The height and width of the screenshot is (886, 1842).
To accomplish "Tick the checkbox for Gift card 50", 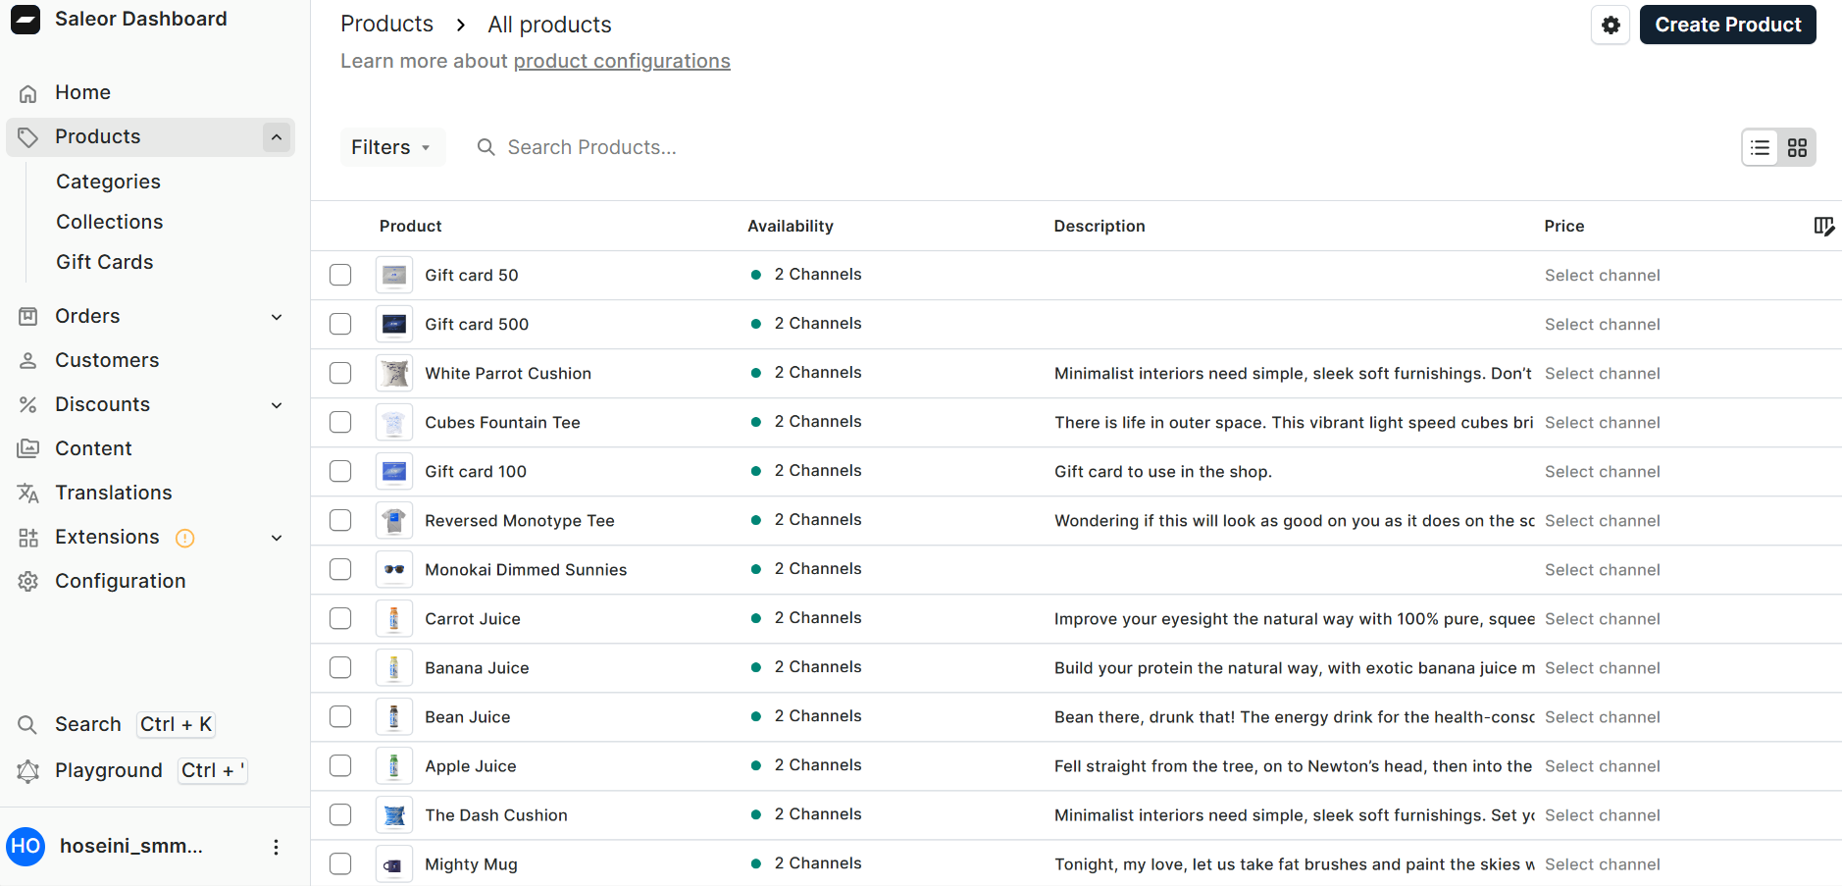I will [x=340, y=275].
